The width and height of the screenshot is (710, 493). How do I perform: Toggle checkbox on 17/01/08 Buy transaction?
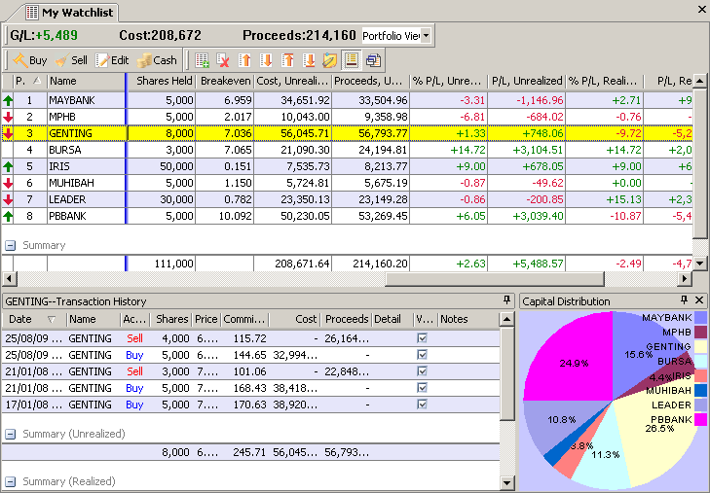coord(422,404)
